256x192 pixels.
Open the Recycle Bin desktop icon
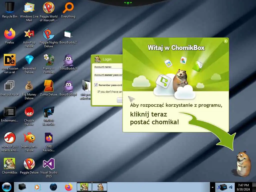[x=10, y=10]
